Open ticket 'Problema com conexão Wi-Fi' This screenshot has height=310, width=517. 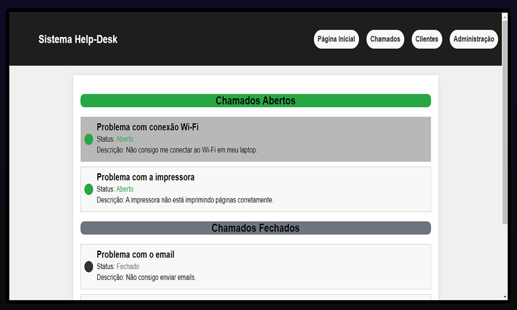point(255,139)
